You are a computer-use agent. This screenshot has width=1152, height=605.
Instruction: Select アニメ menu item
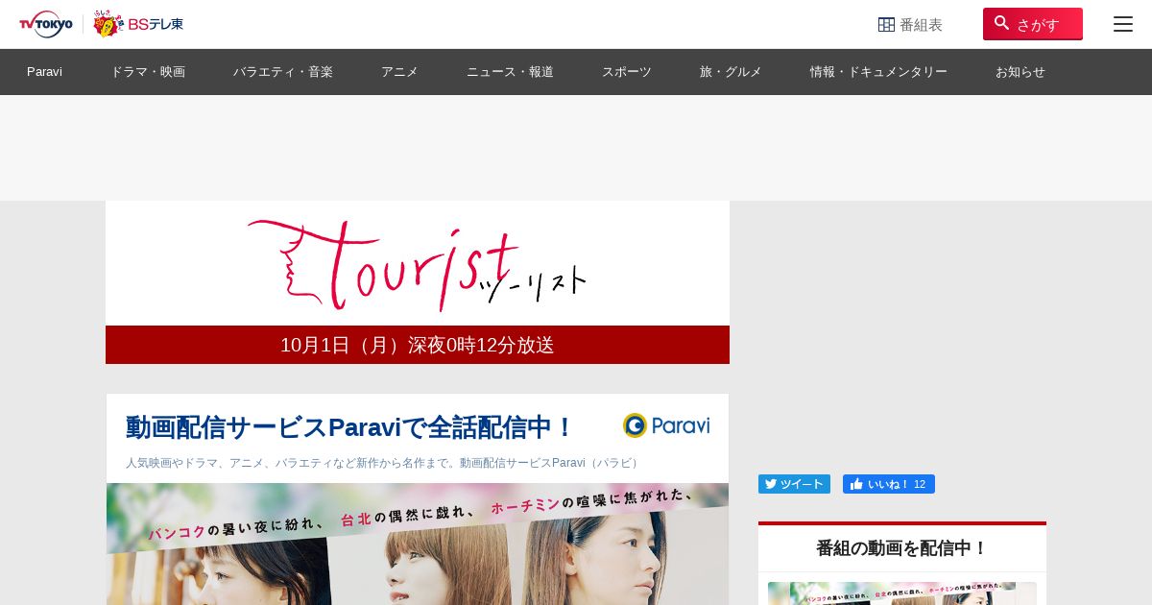(x=399, y=72)
